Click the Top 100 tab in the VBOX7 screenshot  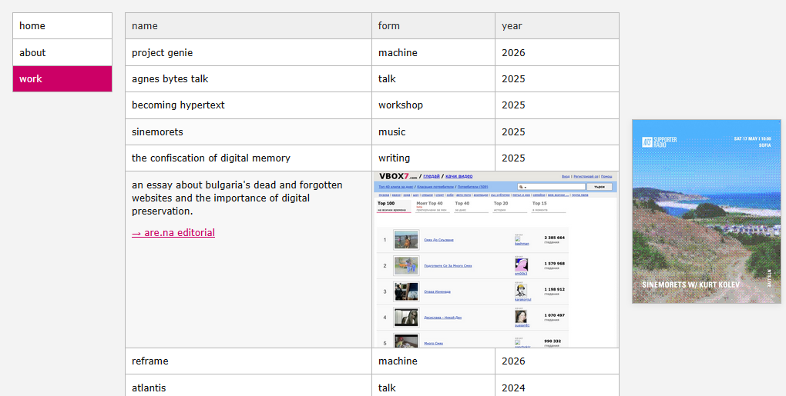(386, 204)
